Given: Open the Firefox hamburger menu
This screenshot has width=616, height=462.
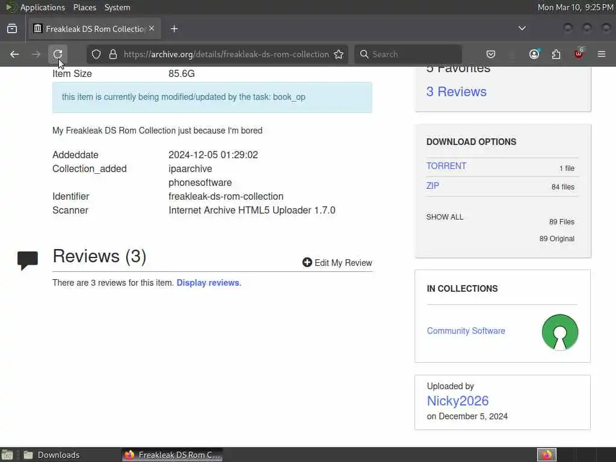Looking at the screenshot, I should coord(602,54).
